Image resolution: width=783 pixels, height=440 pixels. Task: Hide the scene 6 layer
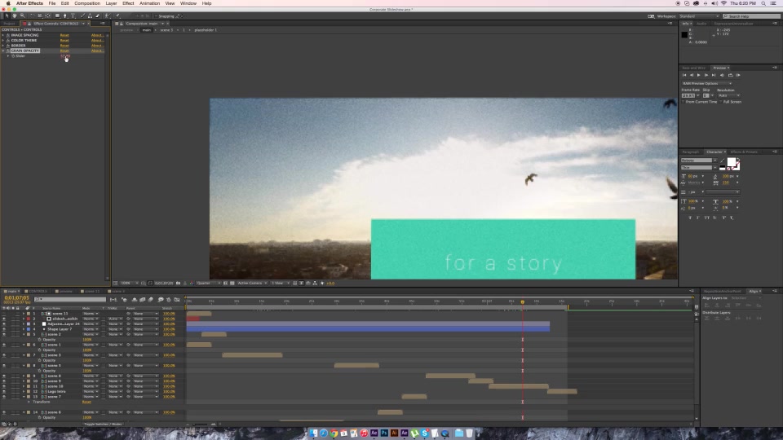pyautogui.click(x=4, y=412)
